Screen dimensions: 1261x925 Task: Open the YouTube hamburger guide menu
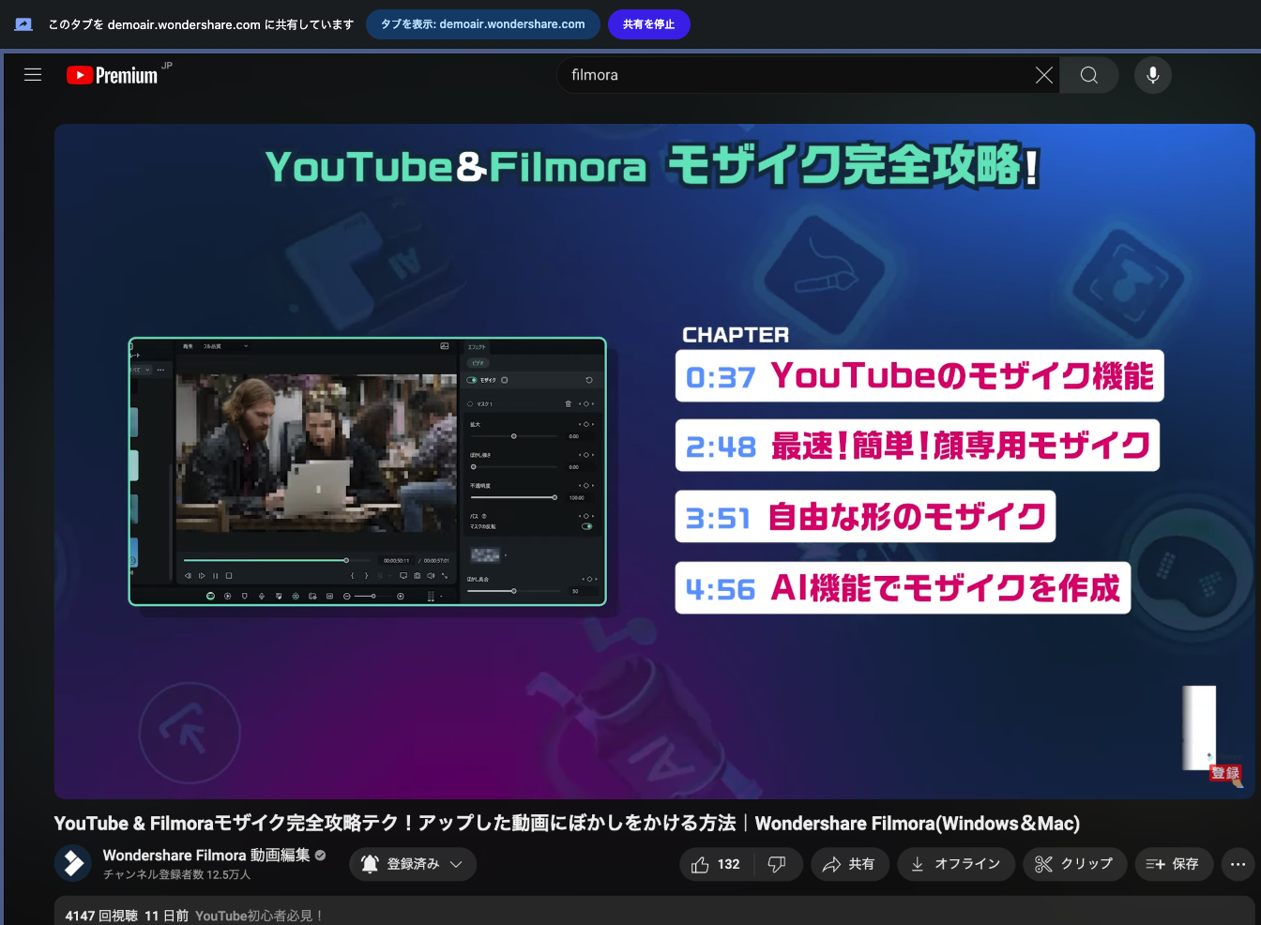pos(33,75)
